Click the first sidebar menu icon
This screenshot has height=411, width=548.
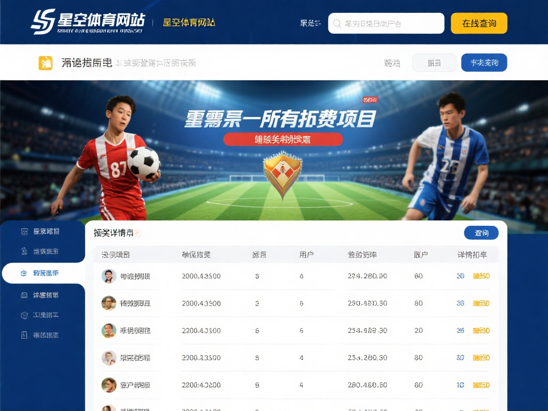[24, 231]
